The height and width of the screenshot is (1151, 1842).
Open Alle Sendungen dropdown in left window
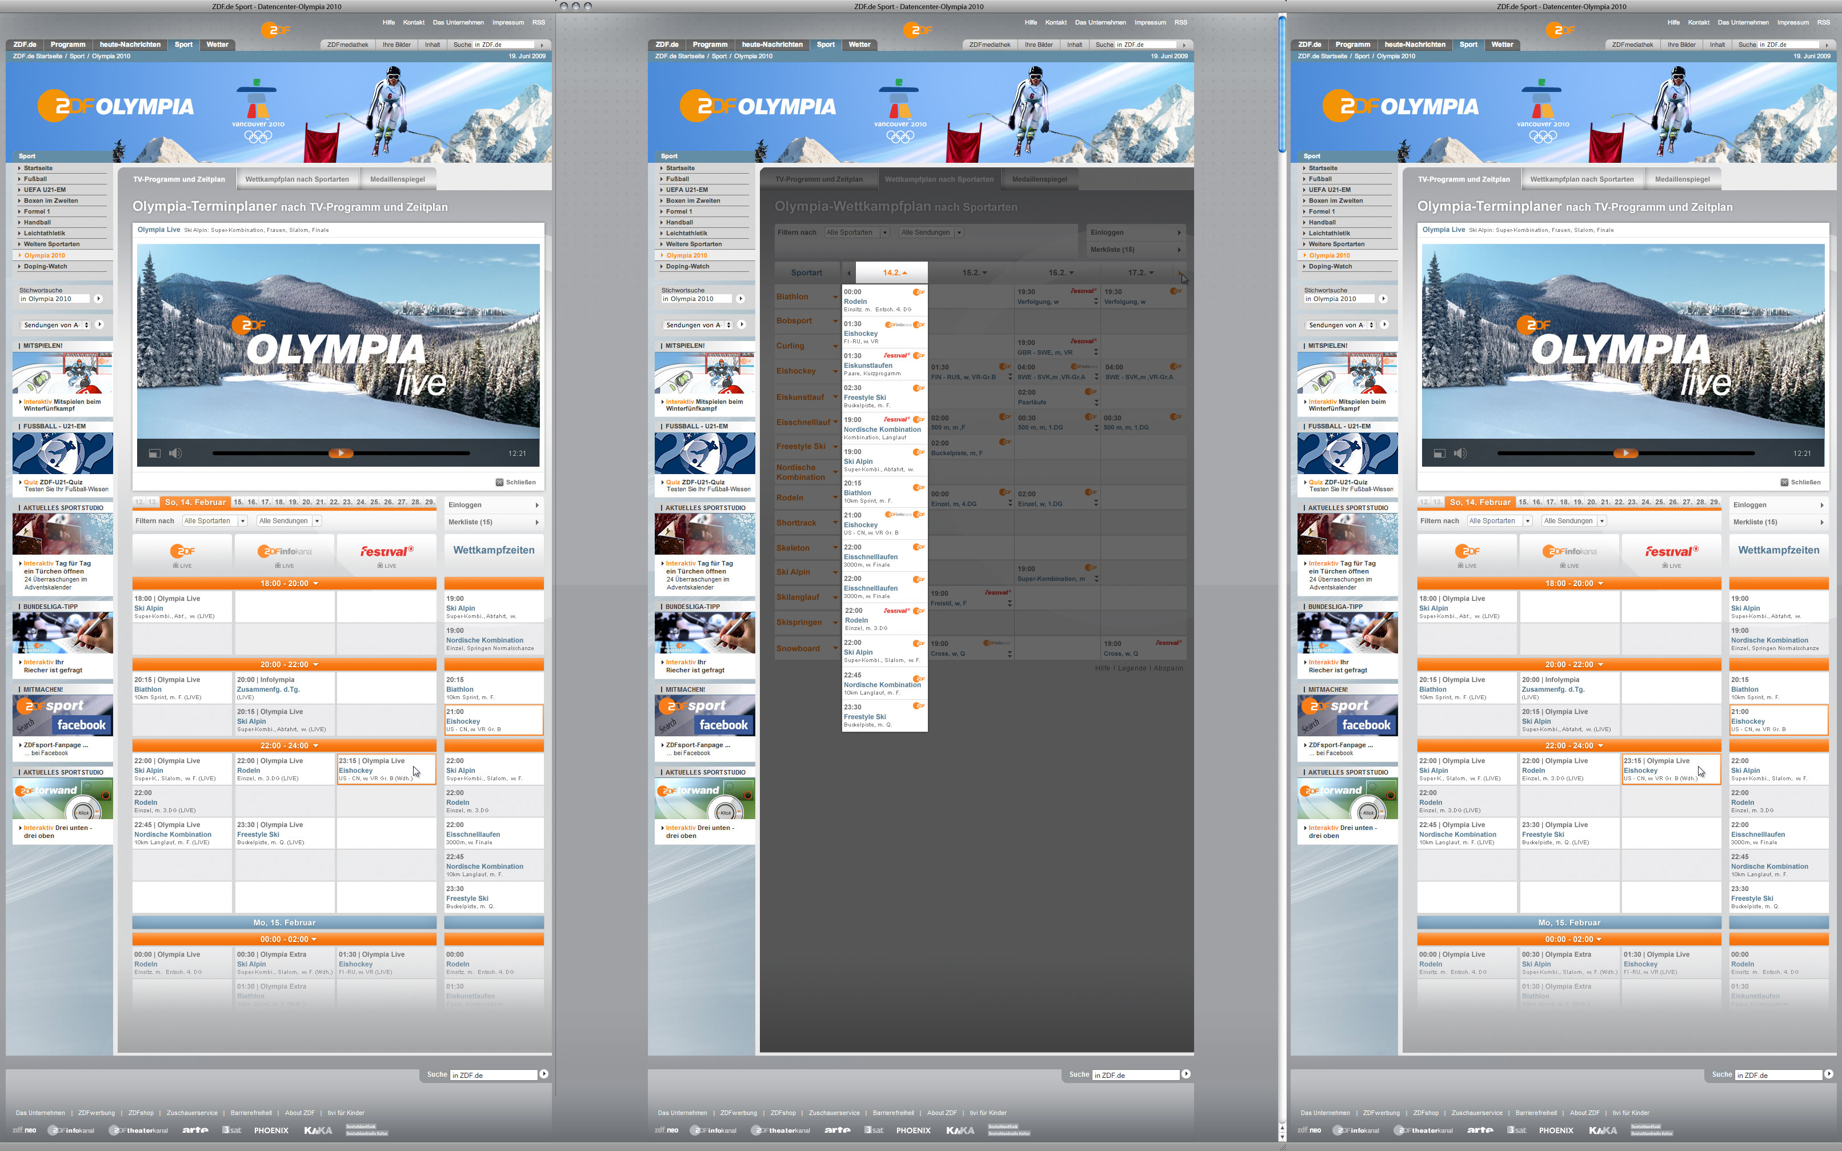(x=289, y=521)
